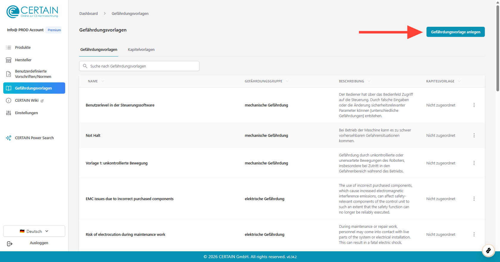This screenshot has height=262, width=500.
Task: Click the vertical page scrollbar
Action: click(498, 48)
